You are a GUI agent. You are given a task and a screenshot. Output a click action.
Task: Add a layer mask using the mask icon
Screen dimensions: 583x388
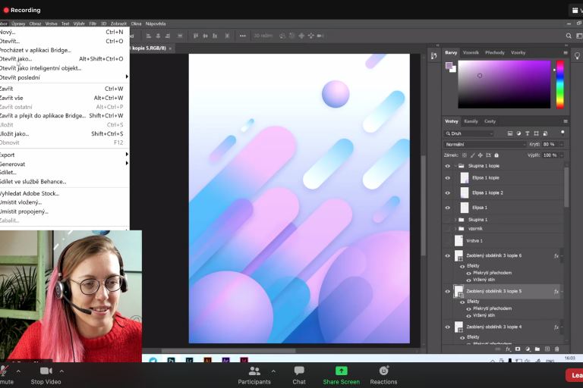click(518, 349)
